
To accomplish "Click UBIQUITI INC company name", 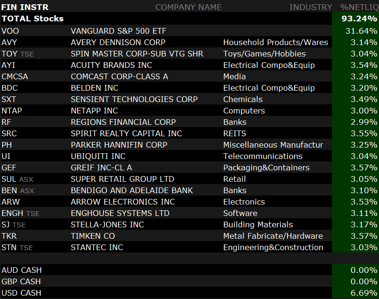I will (x=98, y=156).
